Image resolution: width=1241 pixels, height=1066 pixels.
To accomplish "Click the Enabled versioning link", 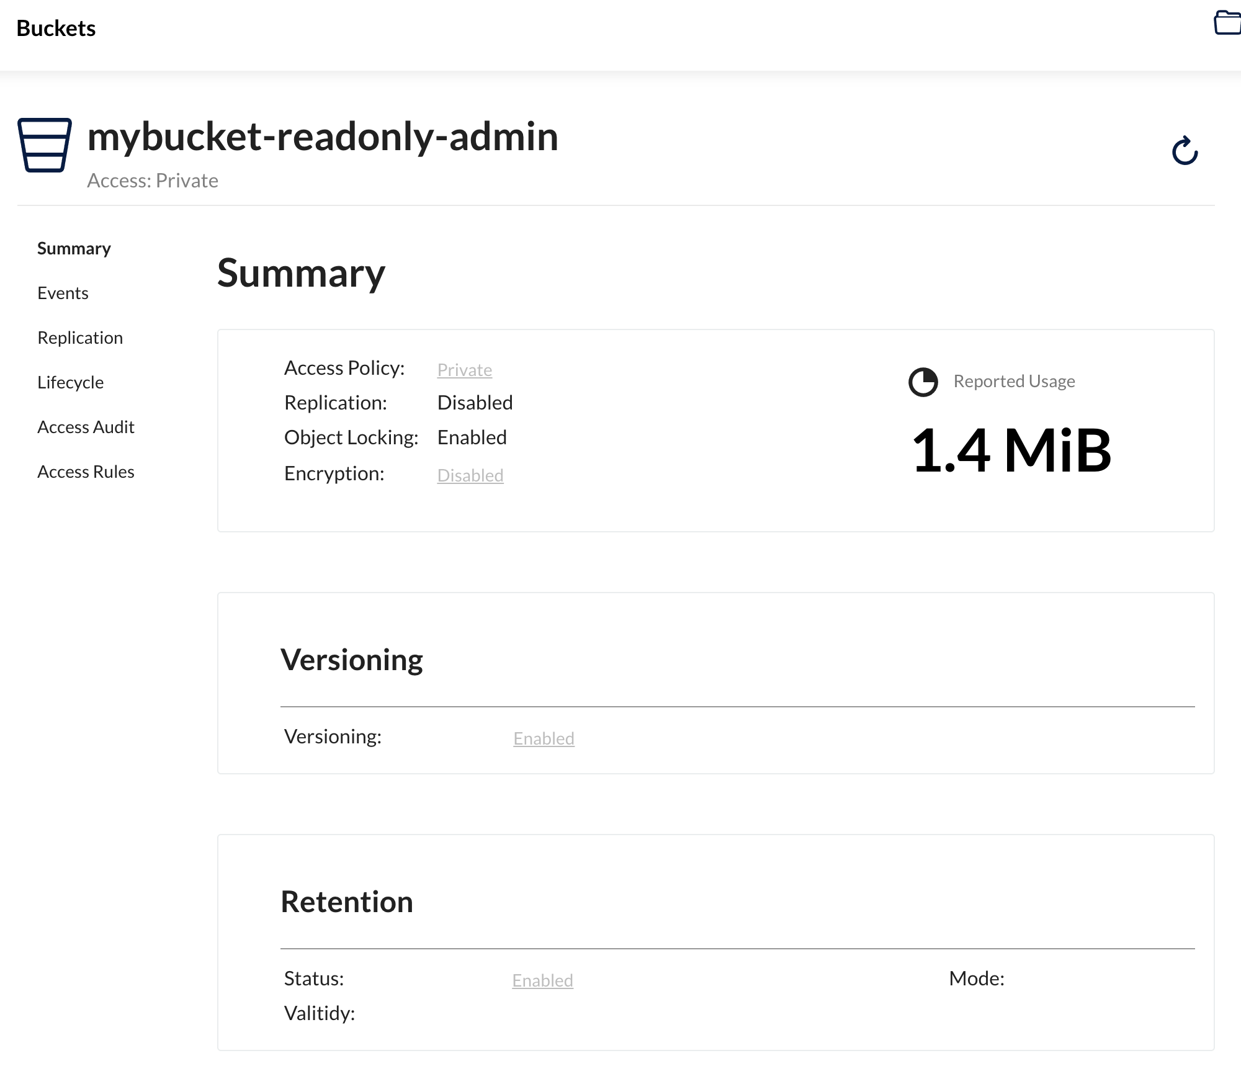I will pyautogui.click(x=544, y=738).
